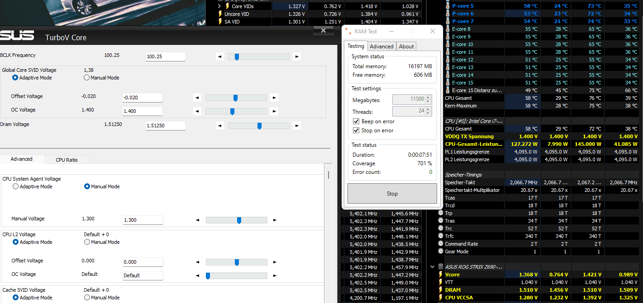Increase Dram Voltage with the right arrow
Screen dimensions: 643x303
[297, 126]
